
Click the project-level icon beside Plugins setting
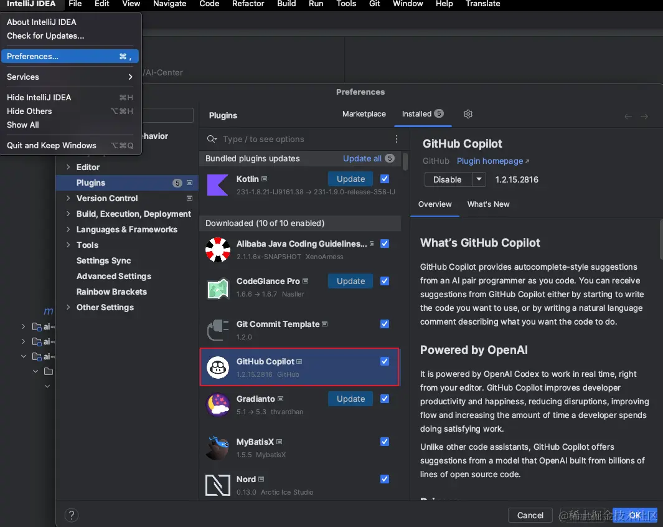(189, 183)
